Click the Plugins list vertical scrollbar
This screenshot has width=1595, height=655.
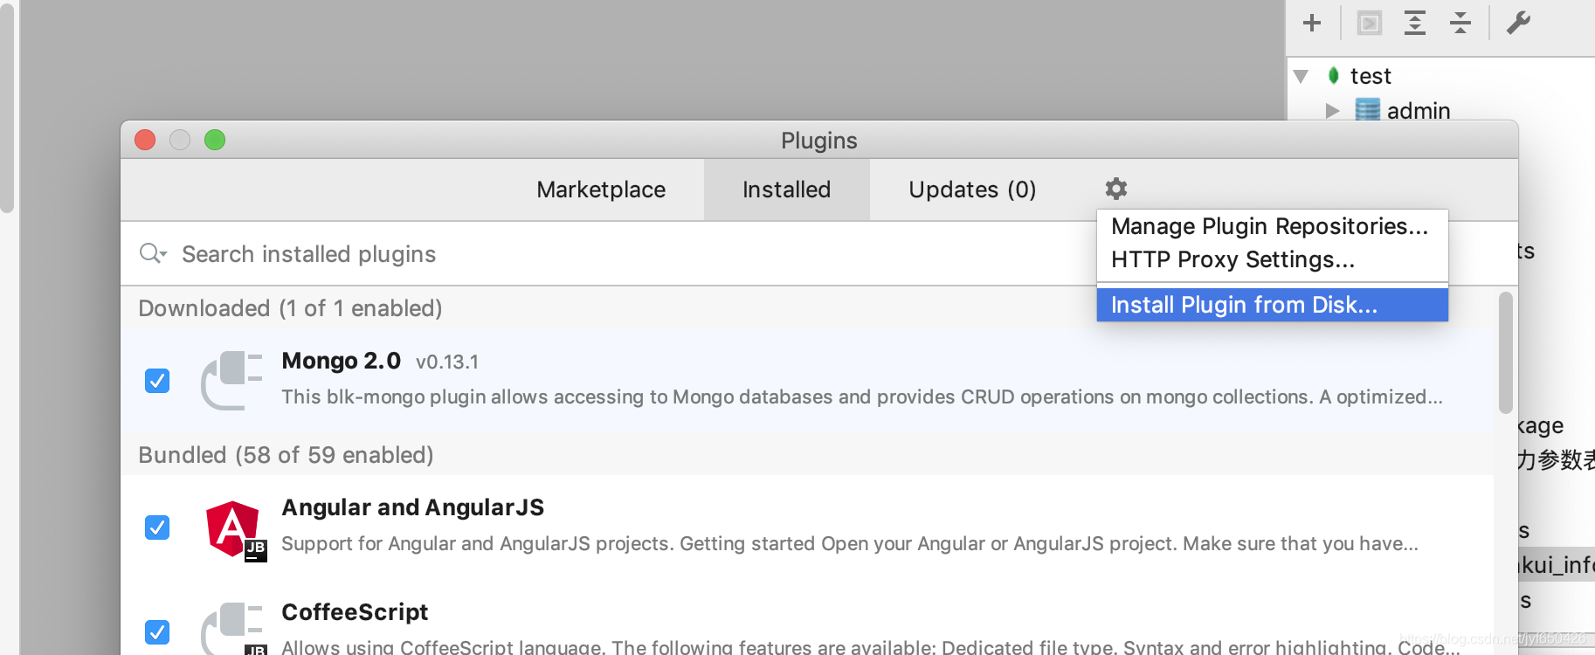tap(1506, 353)
